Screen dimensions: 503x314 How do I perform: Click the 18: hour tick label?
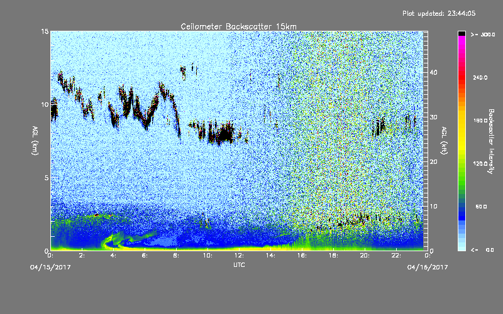point(333,256)
